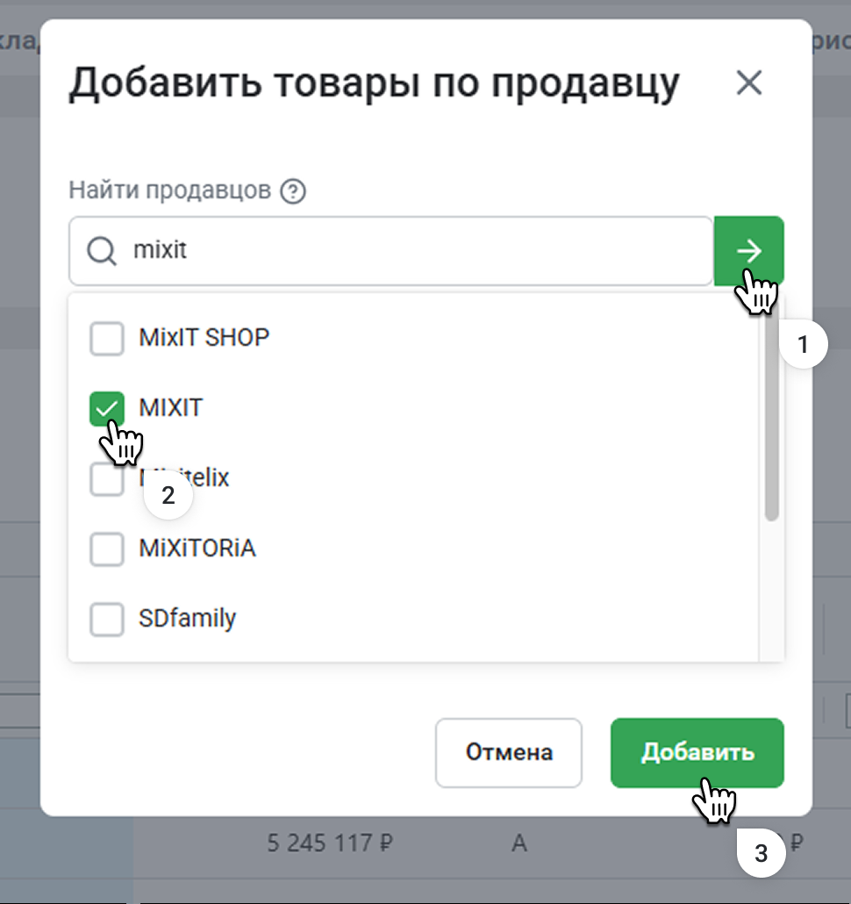This screenshot has width=851, height=904.
Task: Click the seller list scrollbar
Action: (771, 421)
